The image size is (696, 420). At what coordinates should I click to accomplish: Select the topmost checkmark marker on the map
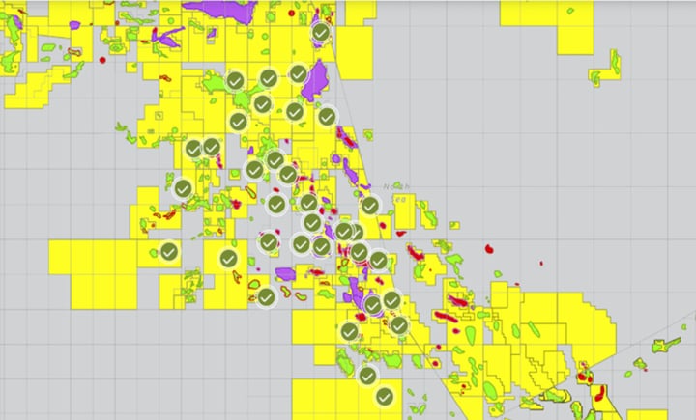(x=321, y=33)
